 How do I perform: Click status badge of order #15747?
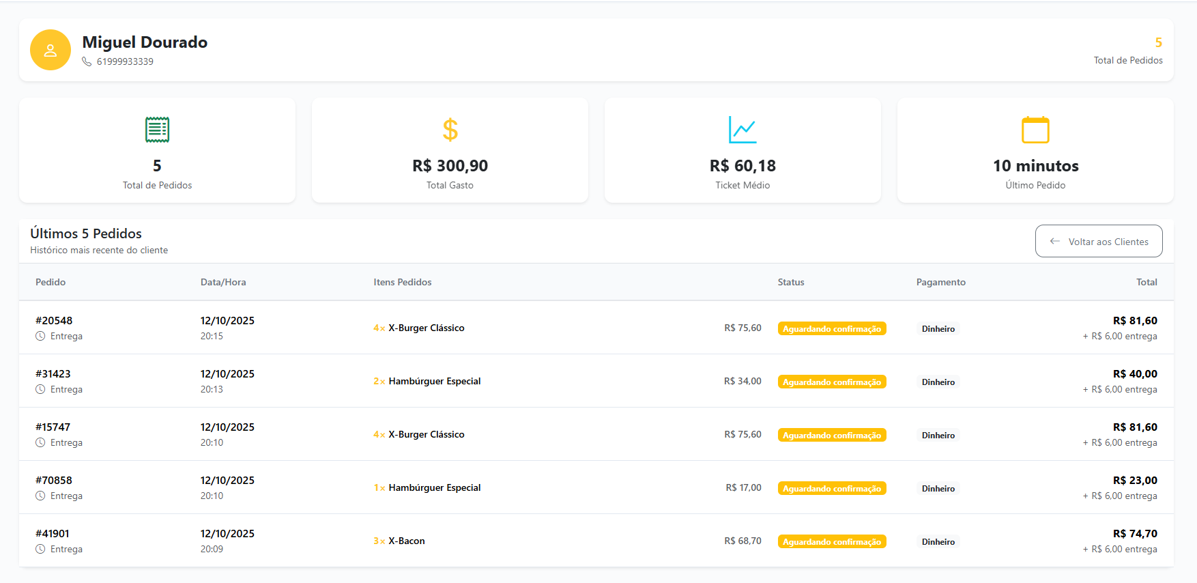click(x=832, y=435)
